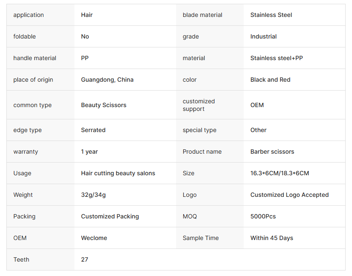Screen dimensions: 352x276
Task: Click the '1 year' warranty value
Action: [89, 152]
